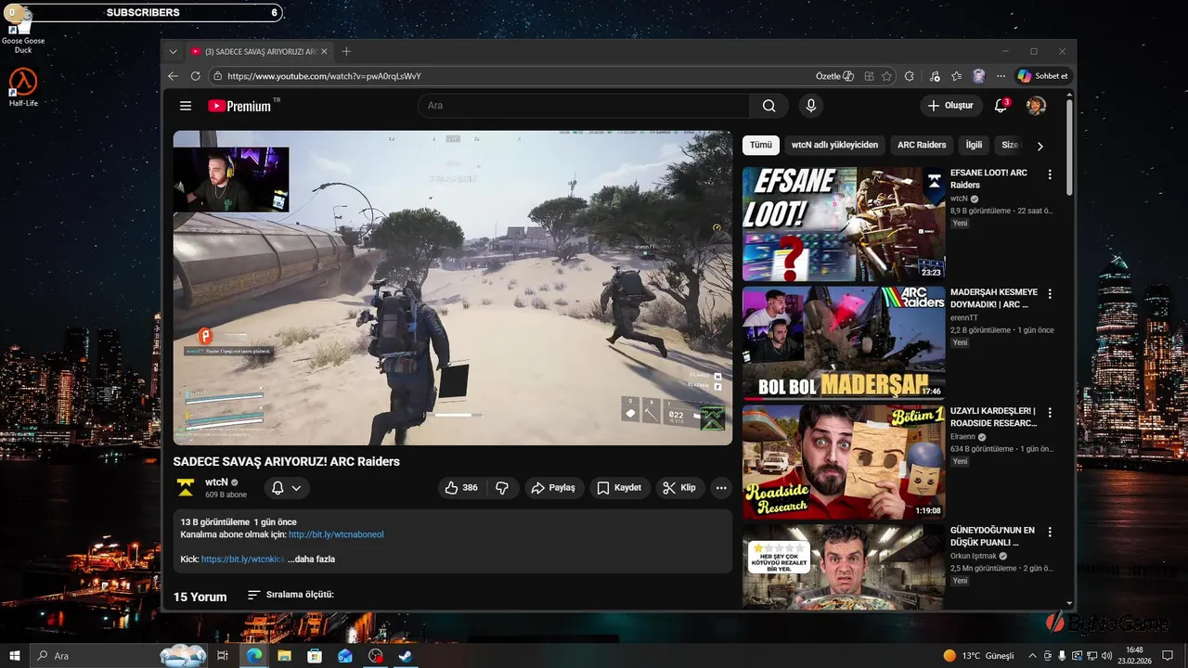Viewport: 1188px width, 668px height.
Task: Open Task View in taskbar
Action: click(223, 656)
